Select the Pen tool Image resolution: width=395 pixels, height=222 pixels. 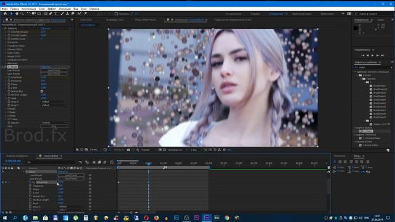(51, 14)
